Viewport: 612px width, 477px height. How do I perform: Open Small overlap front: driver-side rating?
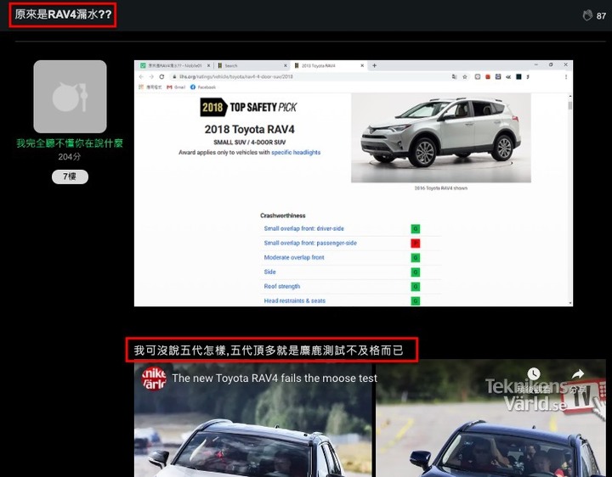pyautogui.click(x=304, y=228)
